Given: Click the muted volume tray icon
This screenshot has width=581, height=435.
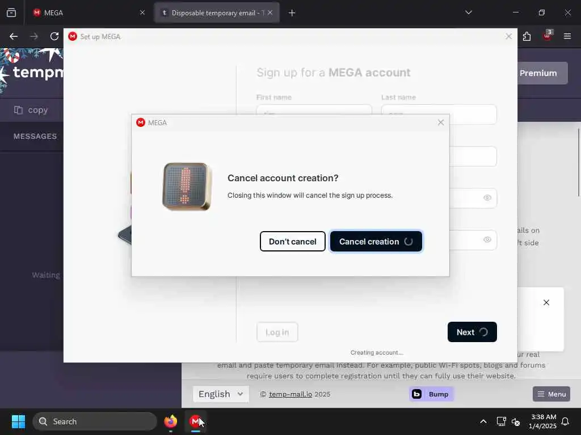Looking at the screenshot, I should click(515, 421).
